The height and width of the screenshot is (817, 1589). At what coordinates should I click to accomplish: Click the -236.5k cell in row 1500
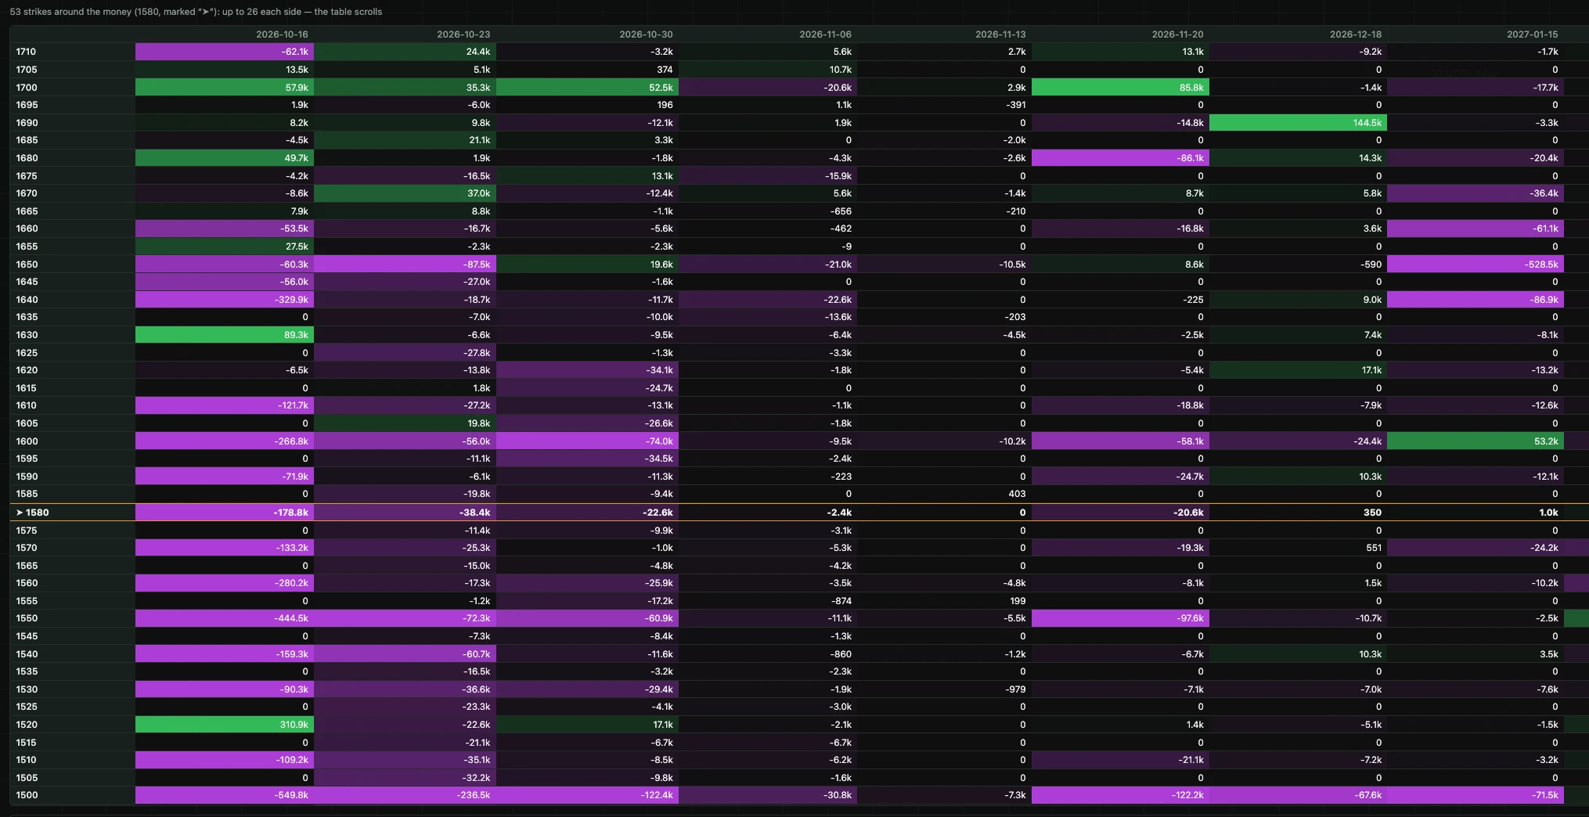[x=405, y=795]
